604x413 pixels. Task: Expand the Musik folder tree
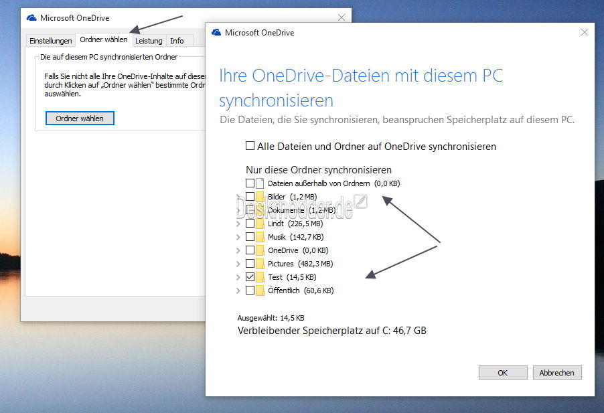pyautogui.click(x=238, y=237)
